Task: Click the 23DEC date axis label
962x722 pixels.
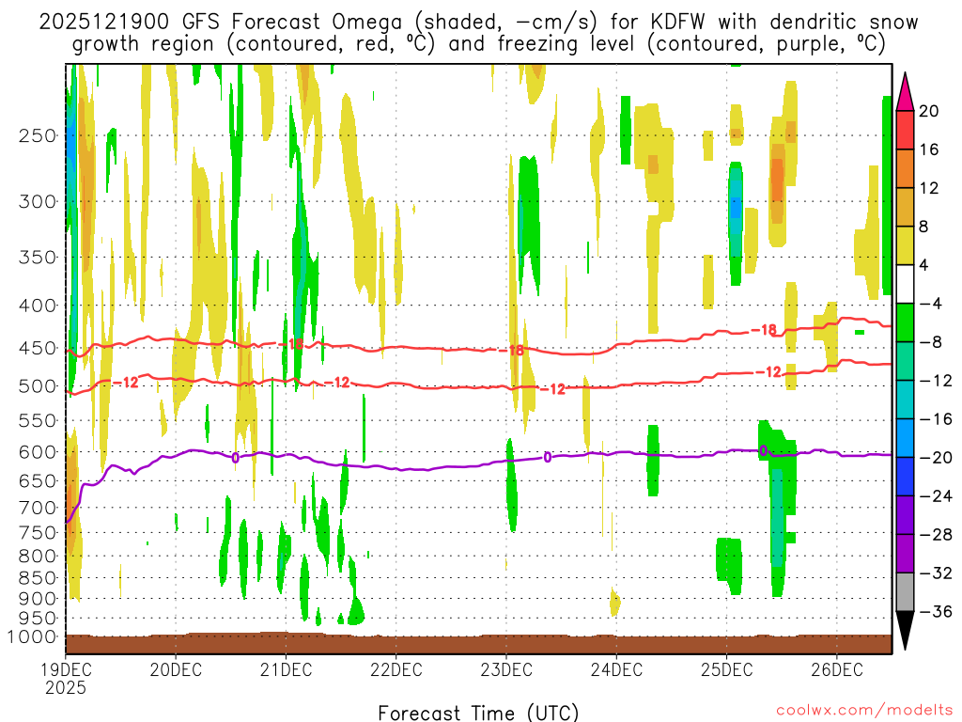Action: tap(506, 669)
